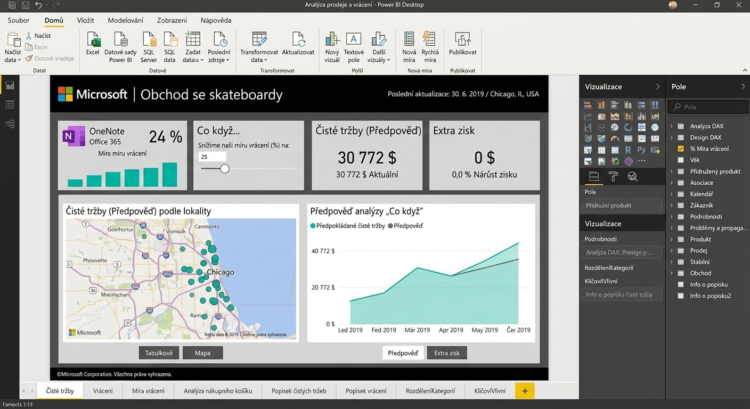Open the Fields well tab icon

(594, 177)
